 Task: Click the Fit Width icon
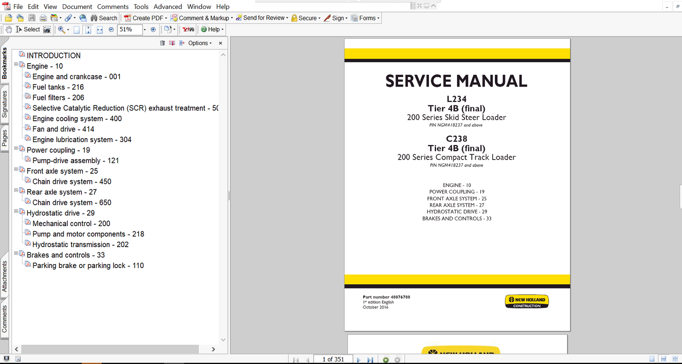point(99,29)
